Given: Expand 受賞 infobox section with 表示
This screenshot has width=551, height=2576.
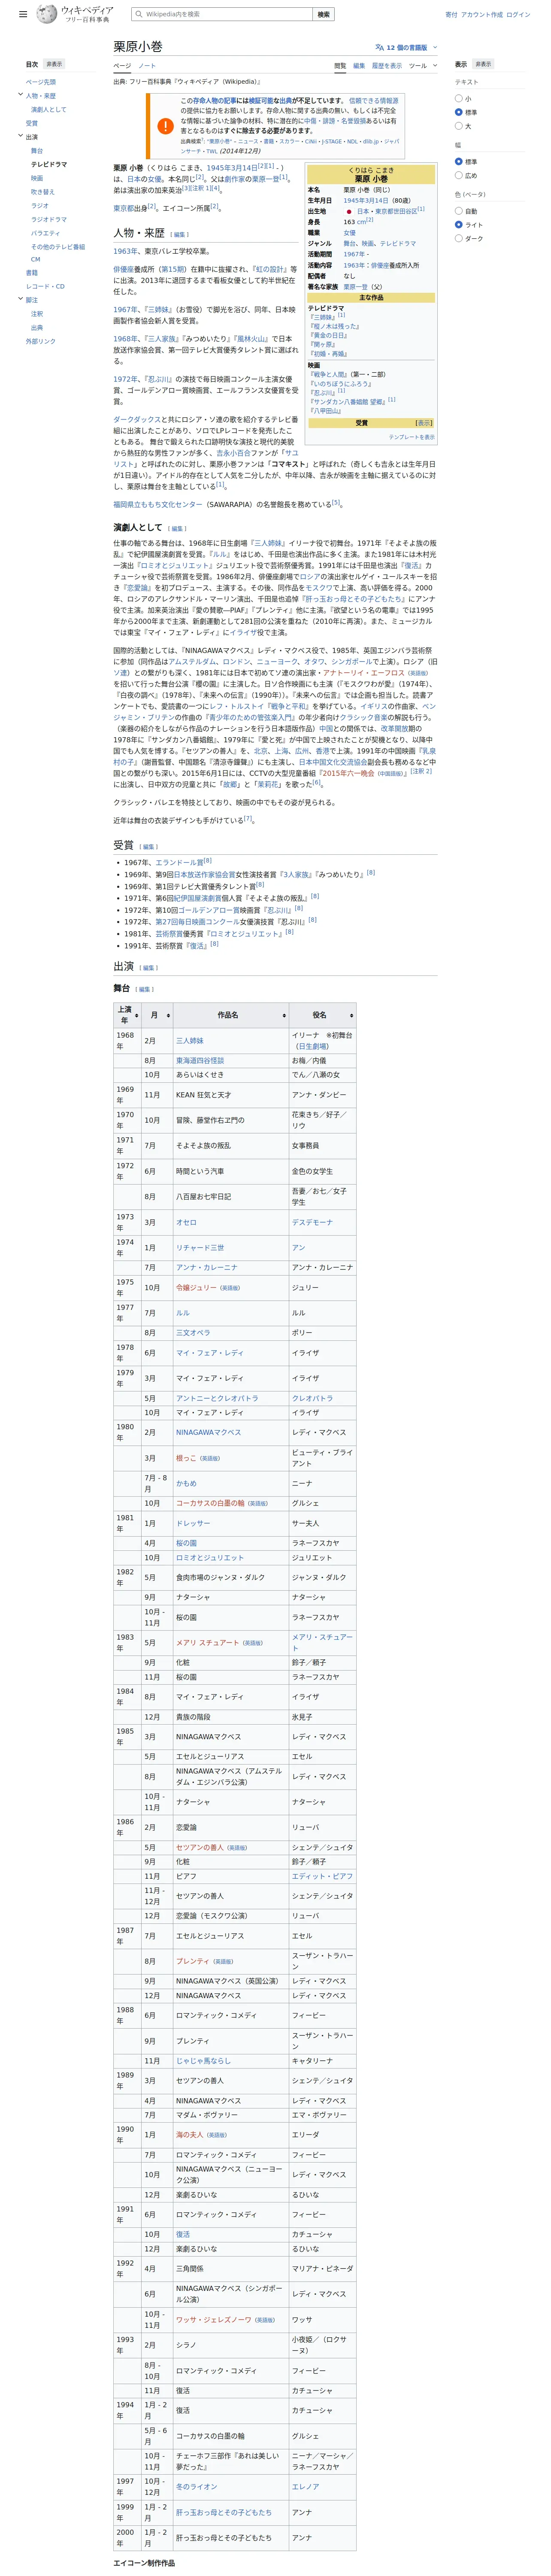Looking at the screenshot, I should (424, 423).
